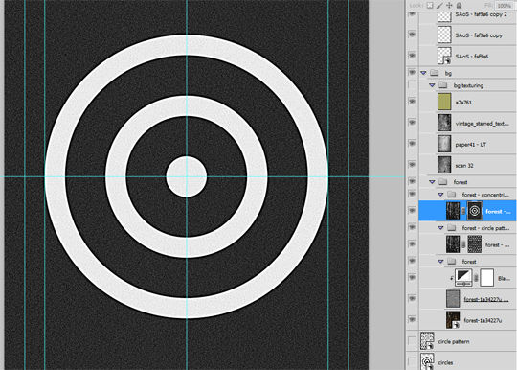The height and width of the screenshot is (370, 517).
Task: Click the paper41 - LT layer thumbnail
Action: [444, 144]
